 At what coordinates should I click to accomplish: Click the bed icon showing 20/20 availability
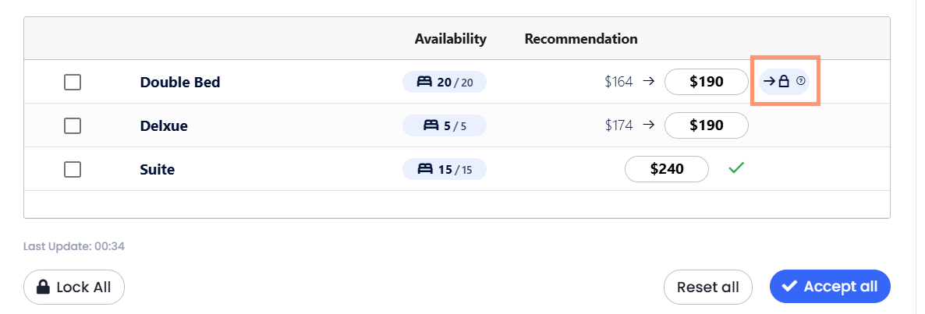point(425,82)
